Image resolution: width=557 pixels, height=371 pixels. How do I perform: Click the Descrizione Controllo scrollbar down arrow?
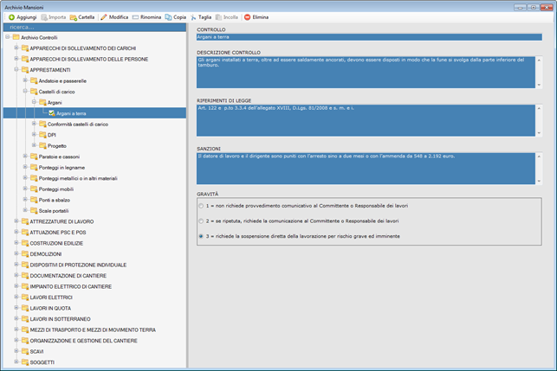[540, 86]
